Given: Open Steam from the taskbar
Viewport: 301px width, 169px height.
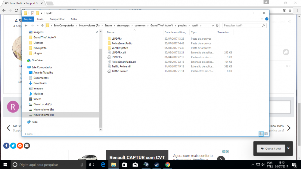Looking at the screenshot, I should click(157, 164).
